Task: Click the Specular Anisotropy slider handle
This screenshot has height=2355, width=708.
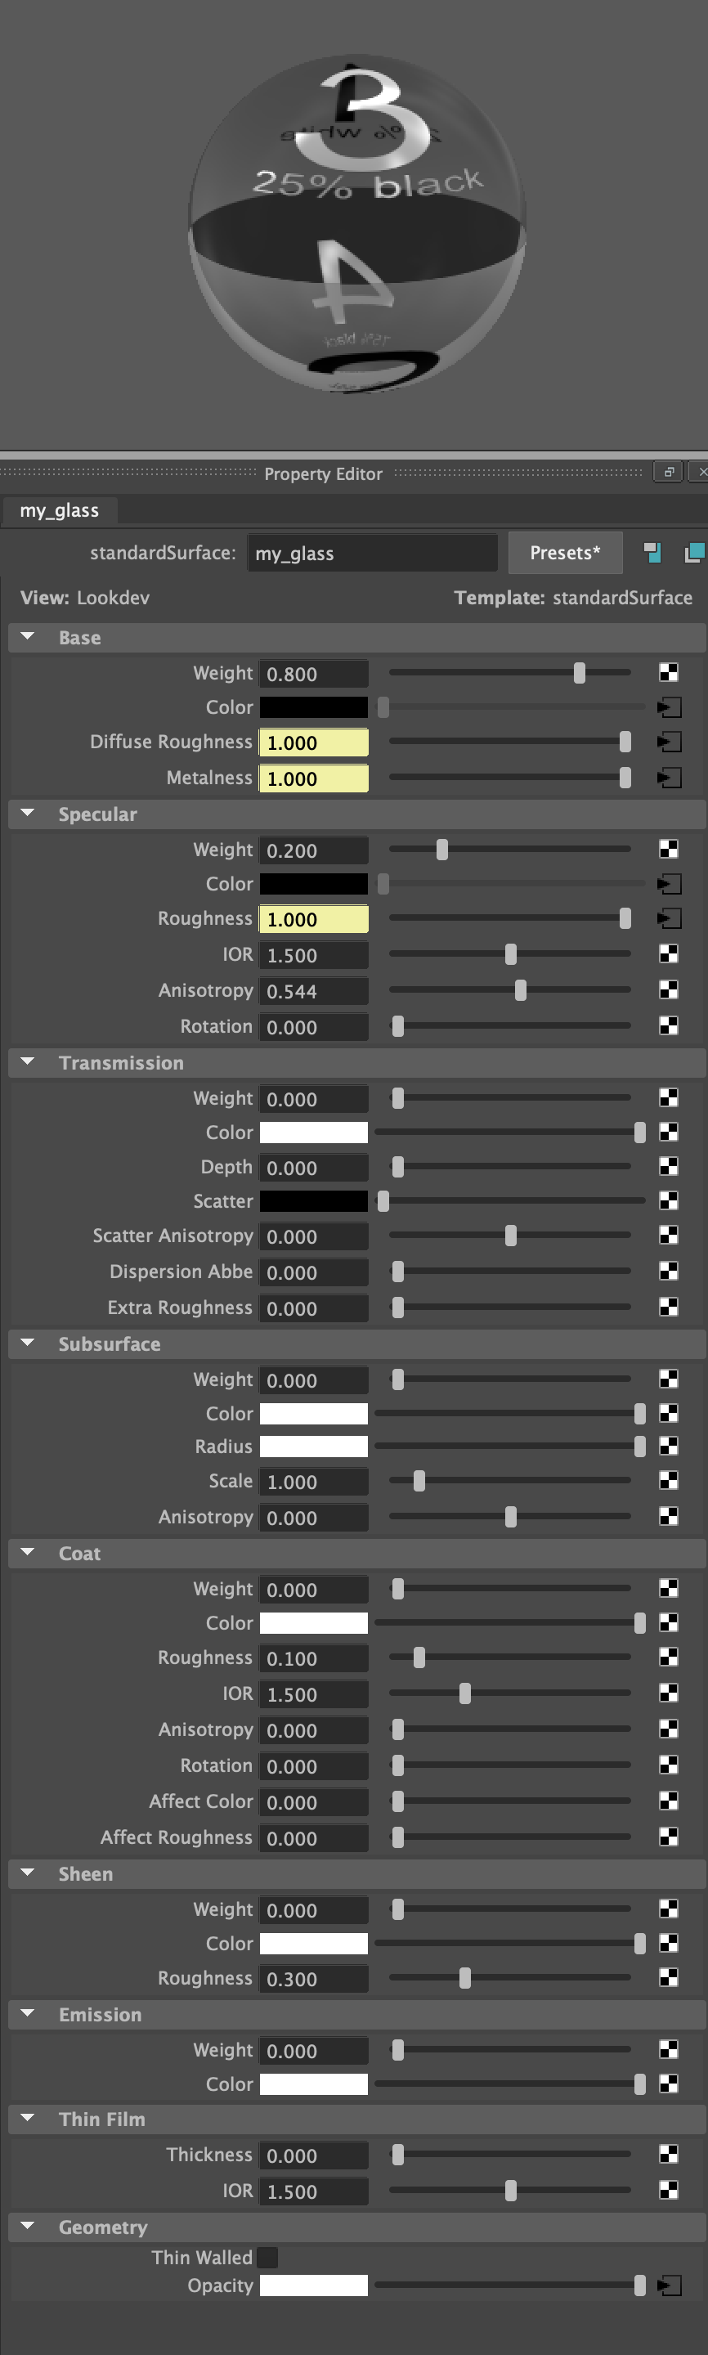Action: (521, 990)
